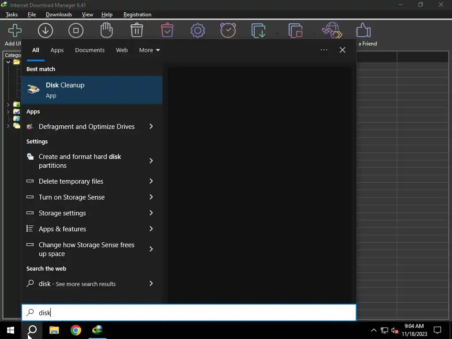Screen dimensions: 452x339
Task: Open the notification center icon
Action: point(437,330)
